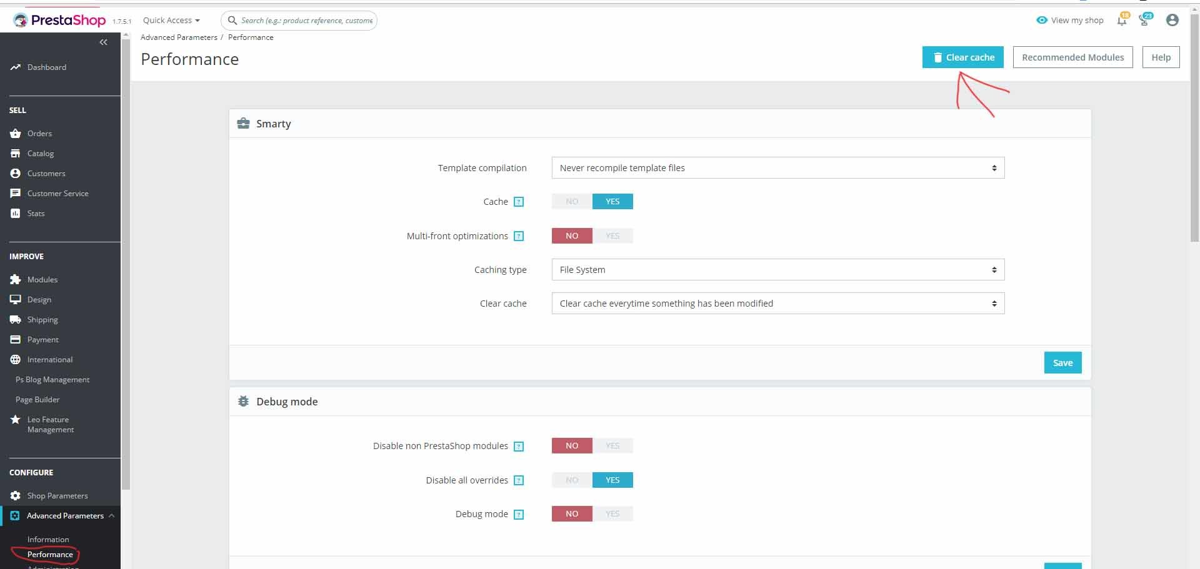Image resolution: width=1200 pixels, height=569 pixels.
Task: Click the Cache help question icon
Action: pos(519,202)
